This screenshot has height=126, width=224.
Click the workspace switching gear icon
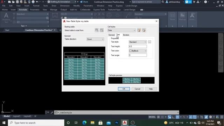pos(211,117)
